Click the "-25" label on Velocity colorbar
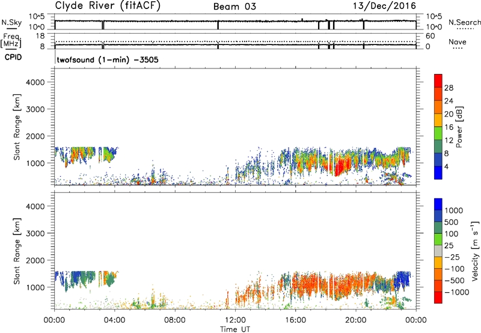This screenshot has width=481, height=333. pos(452,257)
